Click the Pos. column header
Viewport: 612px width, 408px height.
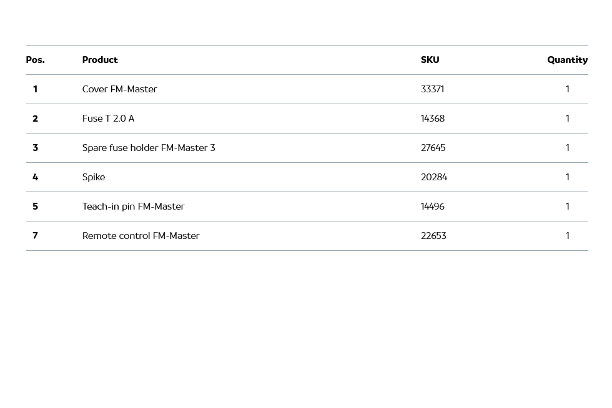pyautogui.click(x=35, y=60)
